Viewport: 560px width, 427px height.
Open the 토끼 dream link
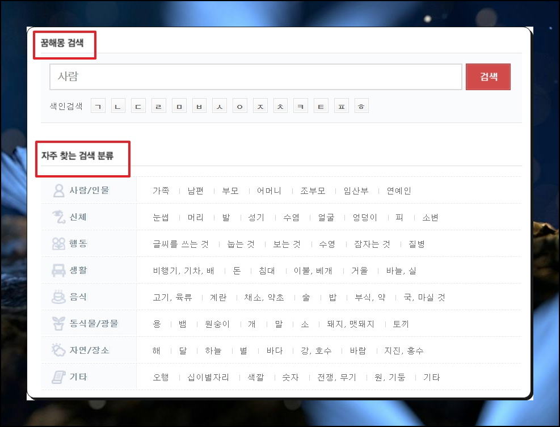coord(401,324)
